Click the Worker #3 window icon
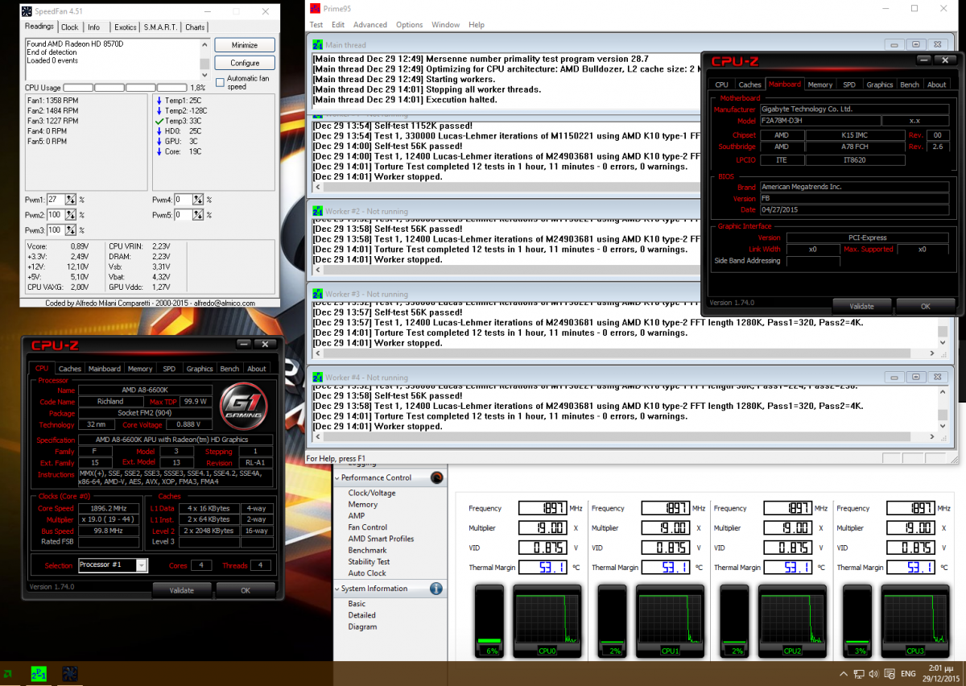The height and width of the screenshot is (686, 966). (x=318, y=295)
